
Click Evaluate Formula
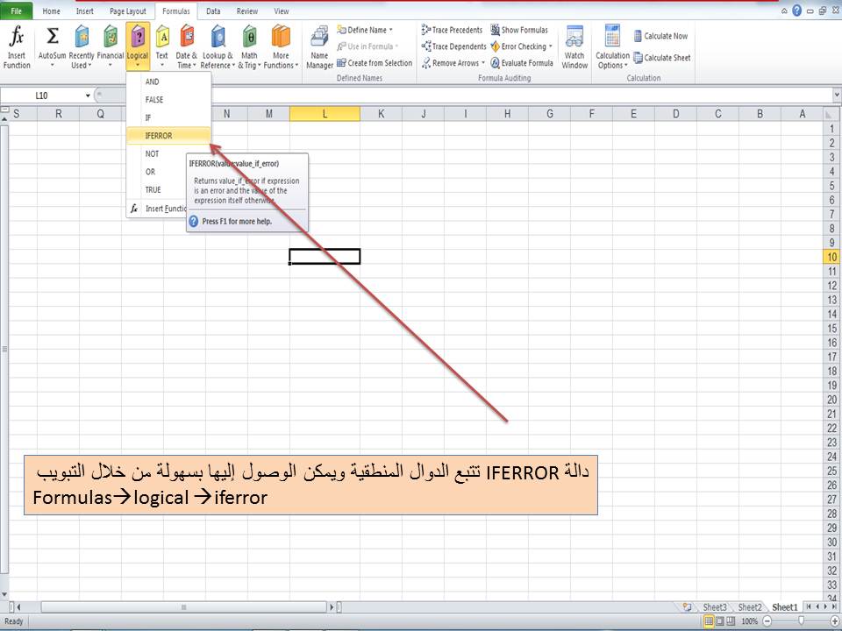click(x=521, y=63)
